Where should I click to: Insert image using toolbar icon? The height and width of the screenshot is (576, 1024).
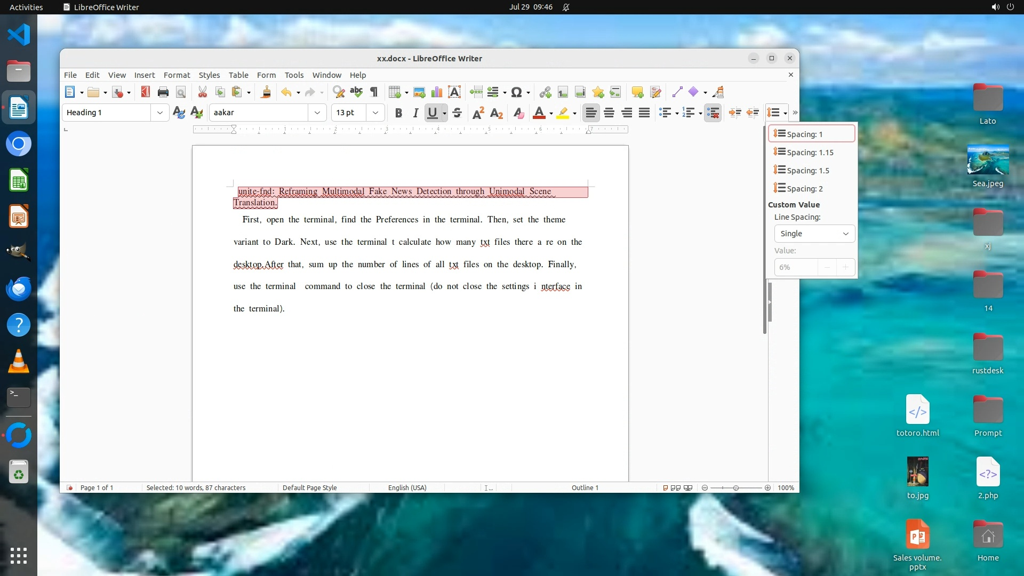tap(419, 92)
